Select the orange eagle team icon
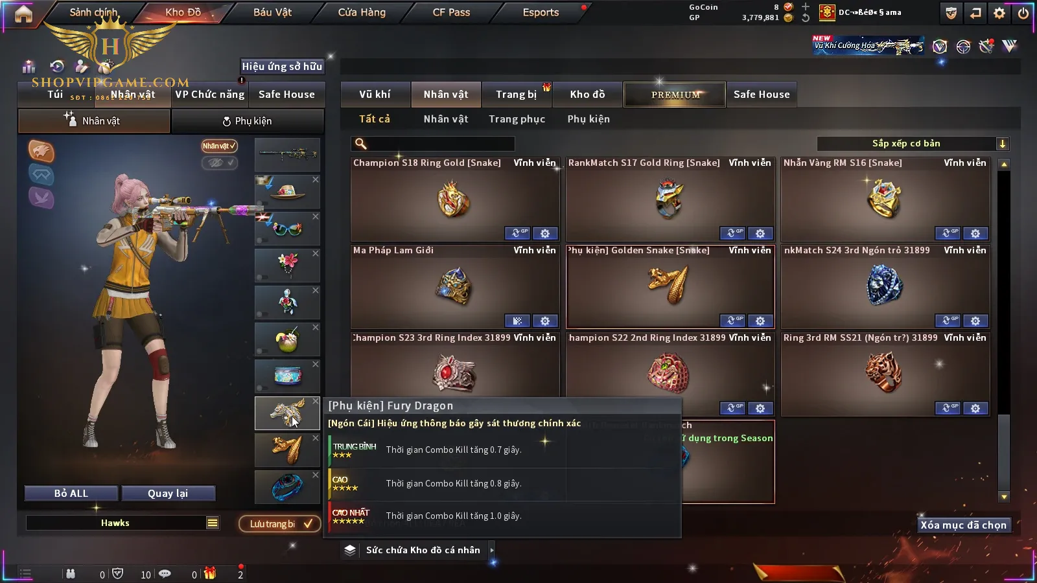 pyautogui.click(x=41, y=151)
